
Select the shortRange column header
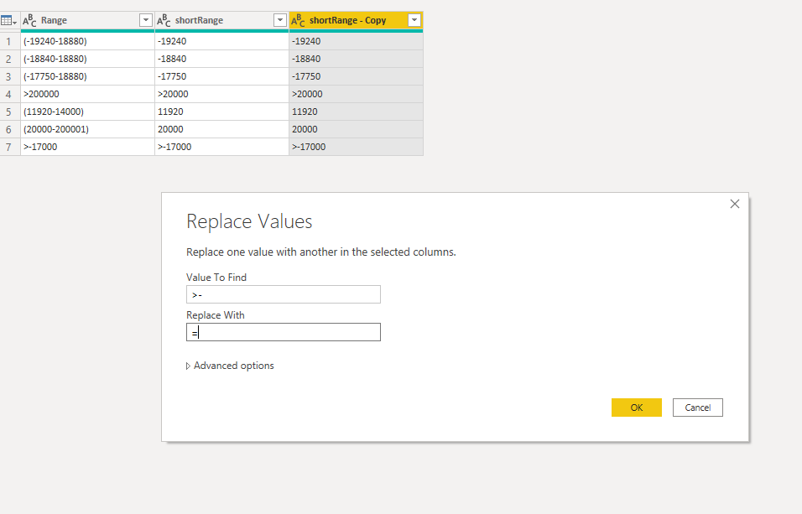click(221, 20)
